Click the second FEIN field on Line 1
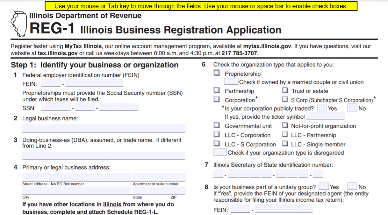Image resolution: width=388 pixels, height=215 pixels. pyautogui.click(x=94, y=83)
